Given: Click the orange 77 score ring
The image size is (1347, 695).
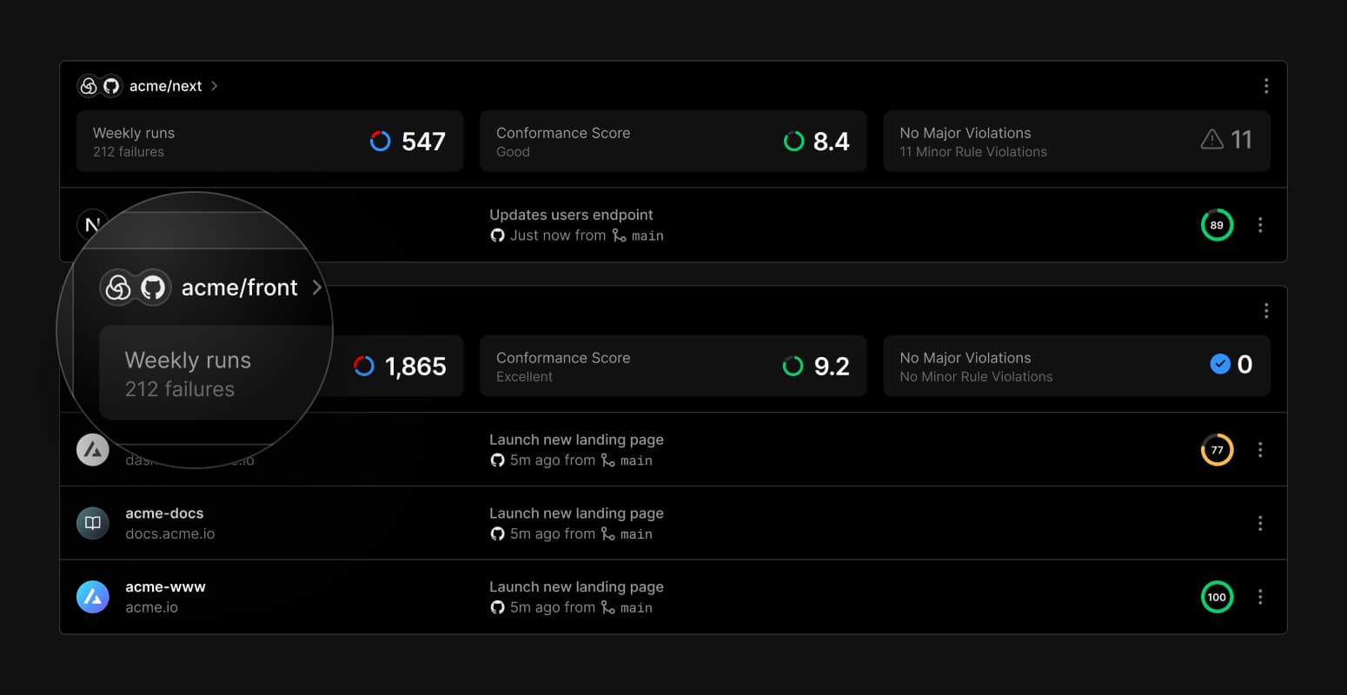Looking at the screenshot, I should pyautogui.click(x=1217, y=450).
